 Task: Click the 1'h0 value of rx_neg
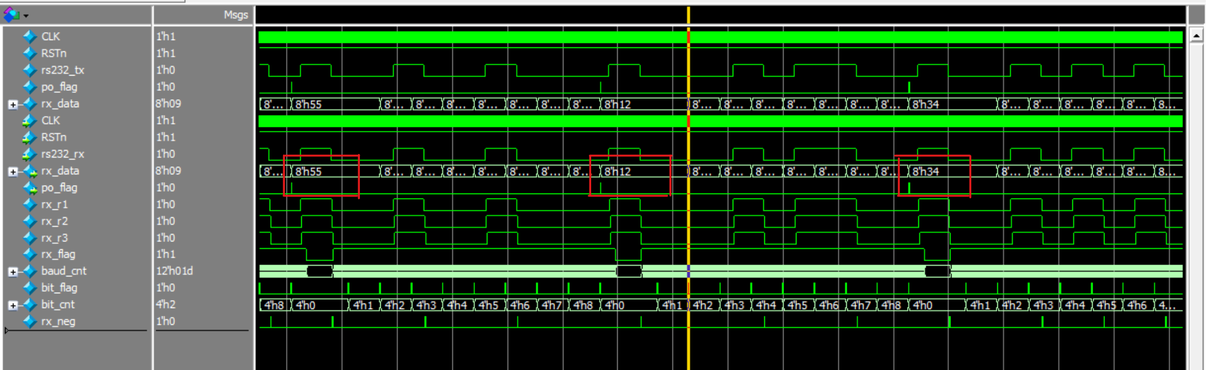click(x=165, y=321)
